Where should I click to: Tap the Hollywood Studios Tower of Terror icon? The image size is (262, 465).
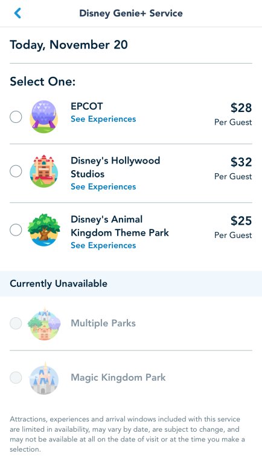click(x=43, y=171)
